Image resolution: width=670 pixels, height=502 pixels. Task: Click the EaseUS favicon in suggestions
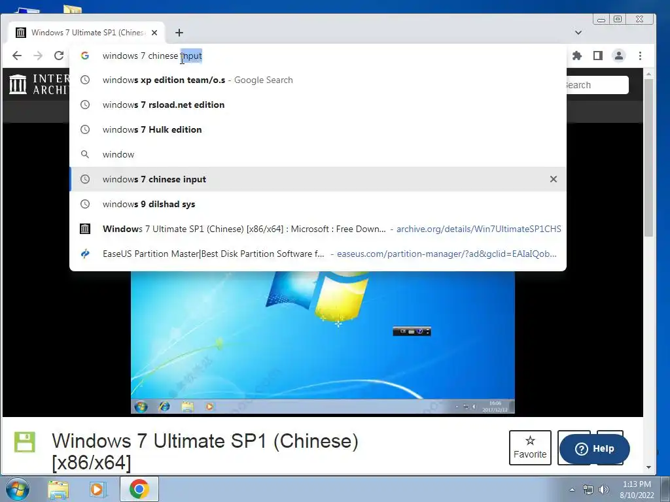click(85, 254)
